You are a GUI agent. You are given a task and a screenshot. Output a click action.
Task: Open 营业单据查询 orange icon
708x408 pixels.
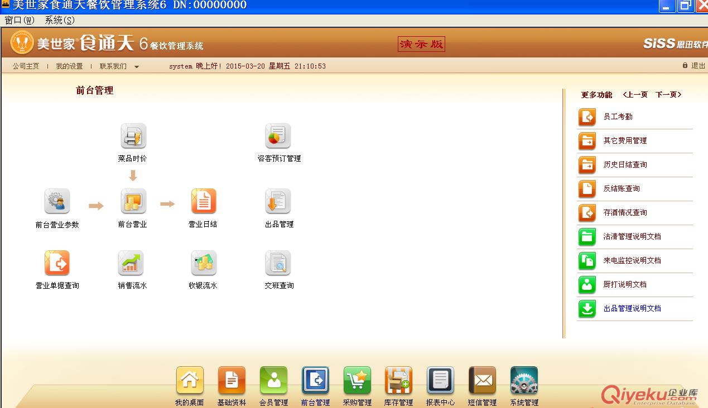[x=57, y=263]
